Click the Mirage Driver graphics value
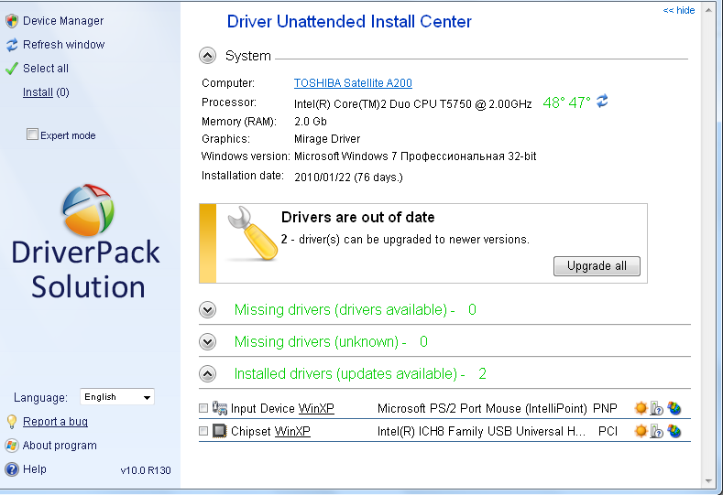Screen dimensions: 723x495 pyautogui.click(x=327, y=139)
